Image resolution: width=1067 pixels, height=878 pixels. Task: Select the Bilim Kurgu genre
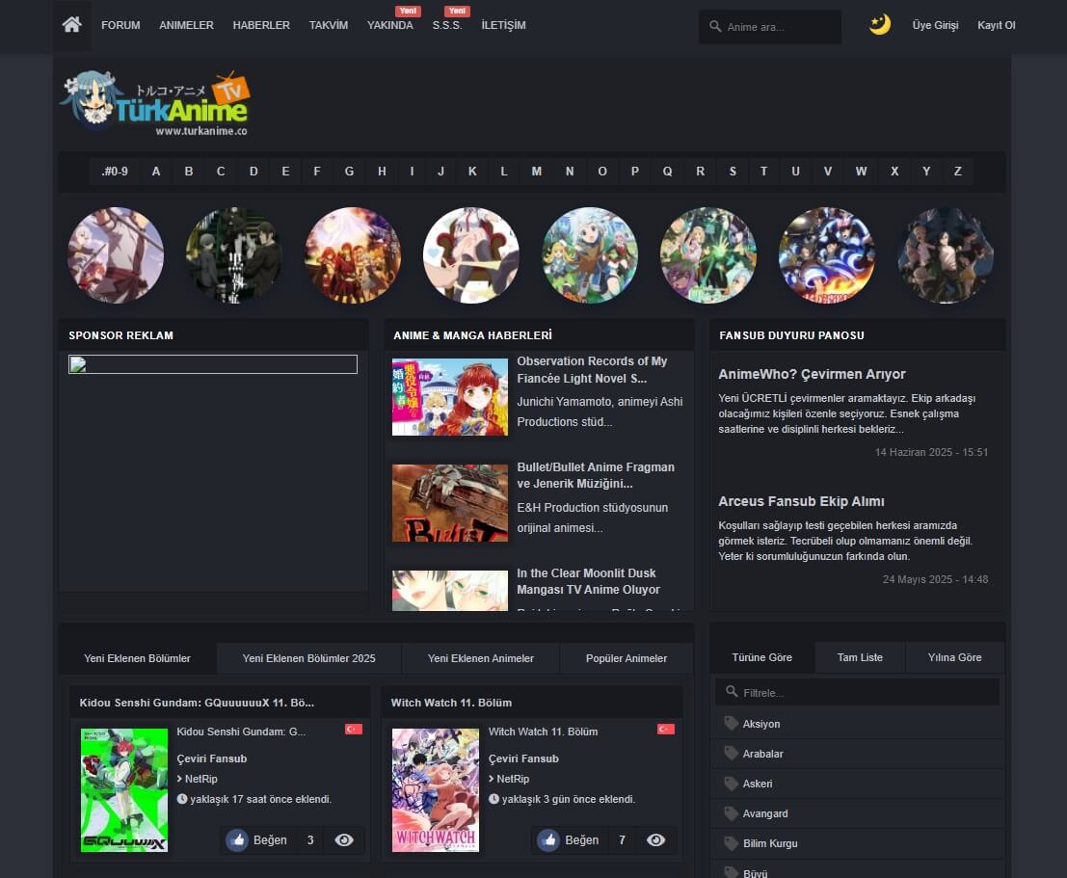[x=769, y=843]
